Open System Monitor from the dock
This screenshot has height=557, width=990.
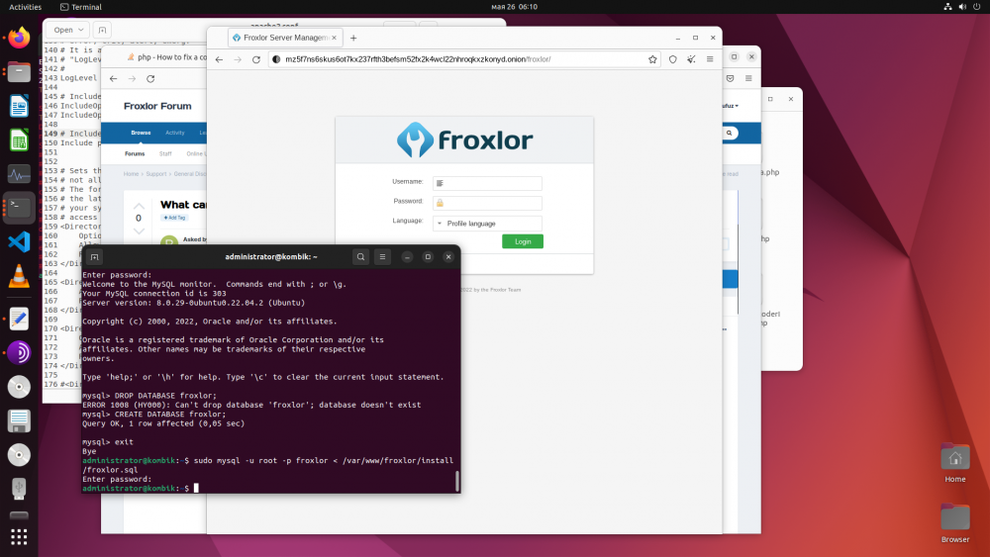pyautogui.click(x=19, y=174)
